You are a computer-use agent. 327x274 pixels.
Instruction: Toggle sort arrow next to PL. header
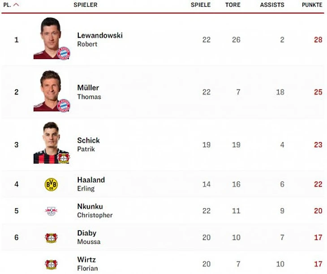17,5
